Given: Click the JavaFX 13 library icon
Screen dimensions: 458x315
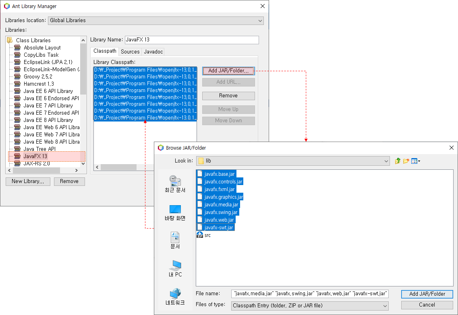Looking at the screenshot, I should 17,156.
